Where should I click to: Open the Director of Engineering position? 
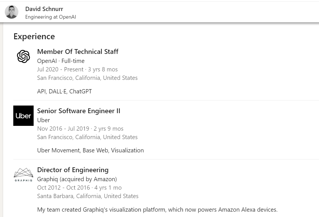click(x=73, y=170)
